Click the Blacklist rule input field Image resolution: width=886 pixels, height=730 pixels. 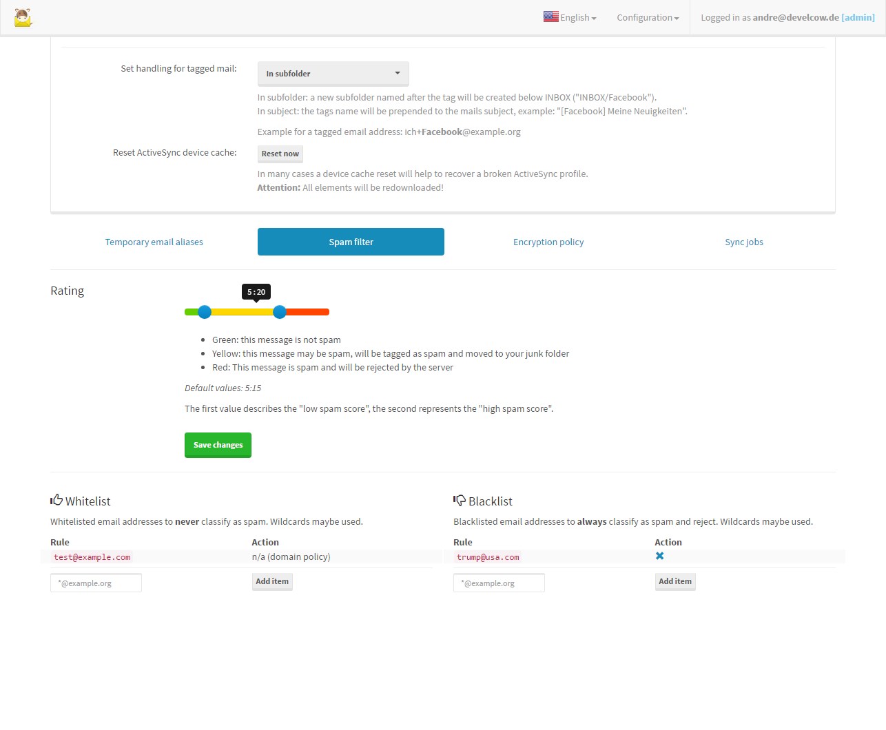pos(499,583)
